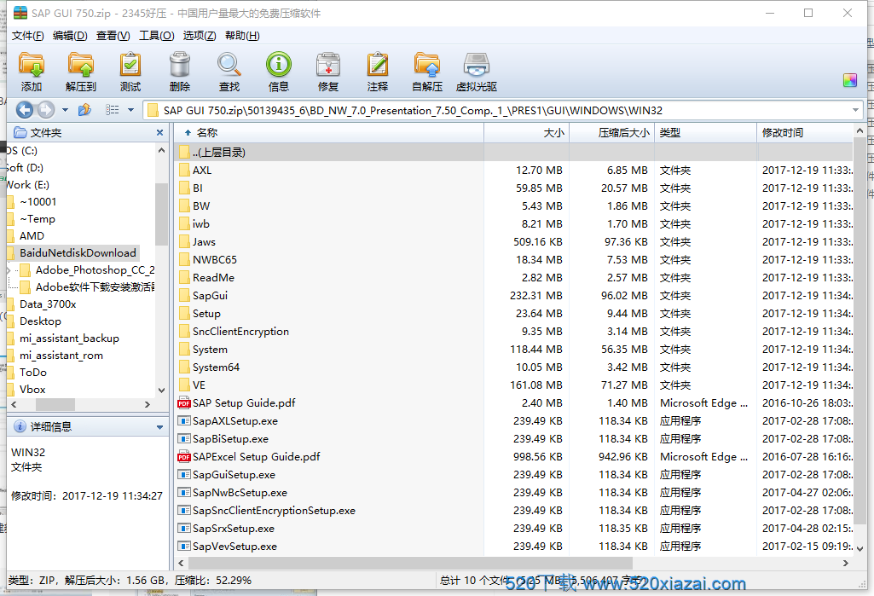Go up one folder level icon
Viewport: 874px width, 596px height.
click(84, 110)
